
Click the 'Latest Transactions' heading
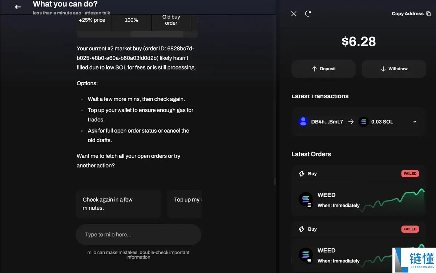tap(320, 96)
